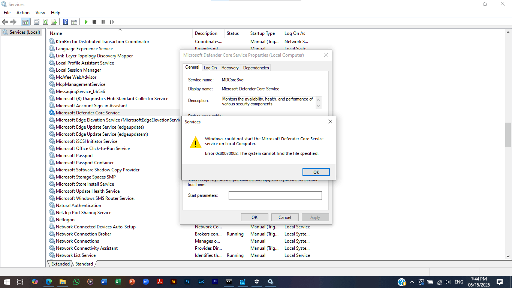
Task: Select the Microsoft Passport Container service
Action: pos(85,163)
